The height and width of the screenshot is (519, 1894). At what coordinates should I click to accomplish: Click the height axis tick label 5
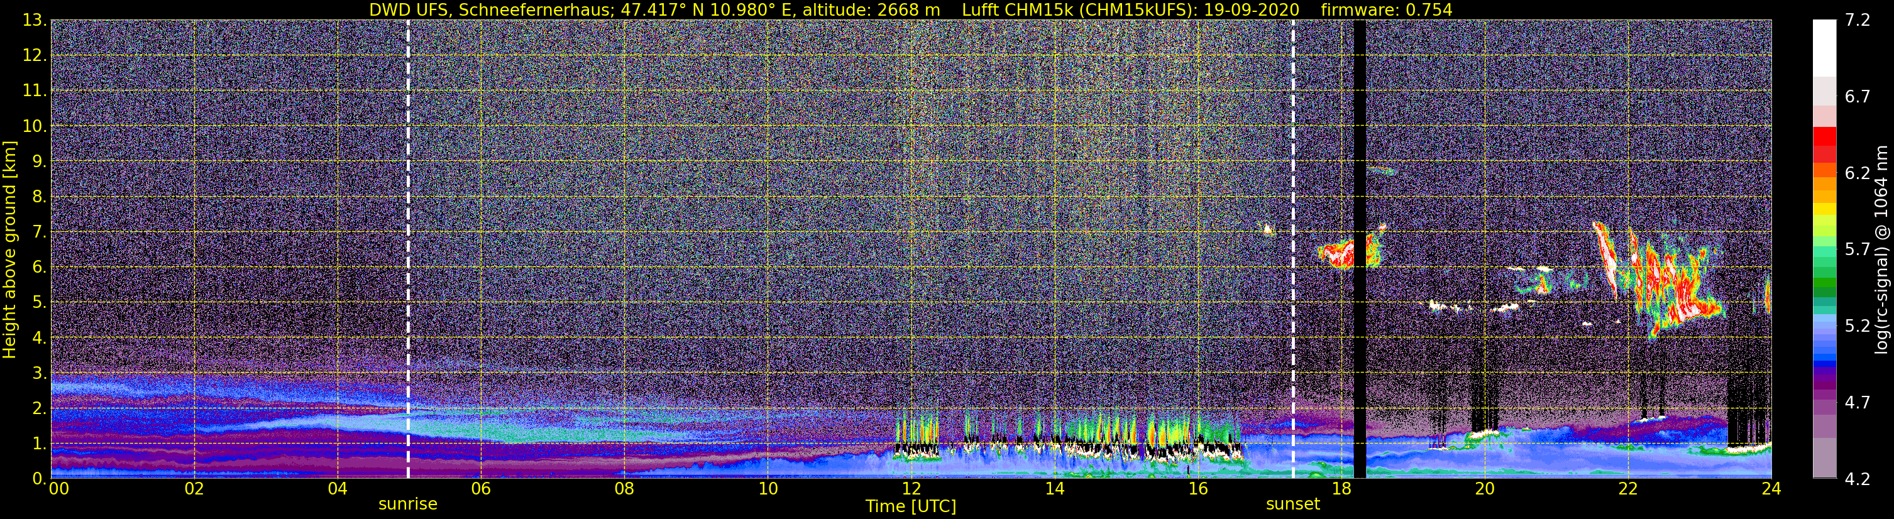point(38,303)
